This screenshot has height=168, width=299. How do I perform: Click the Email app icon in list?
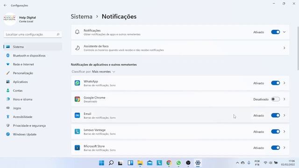pyautogui.click(x=77, y=115)
